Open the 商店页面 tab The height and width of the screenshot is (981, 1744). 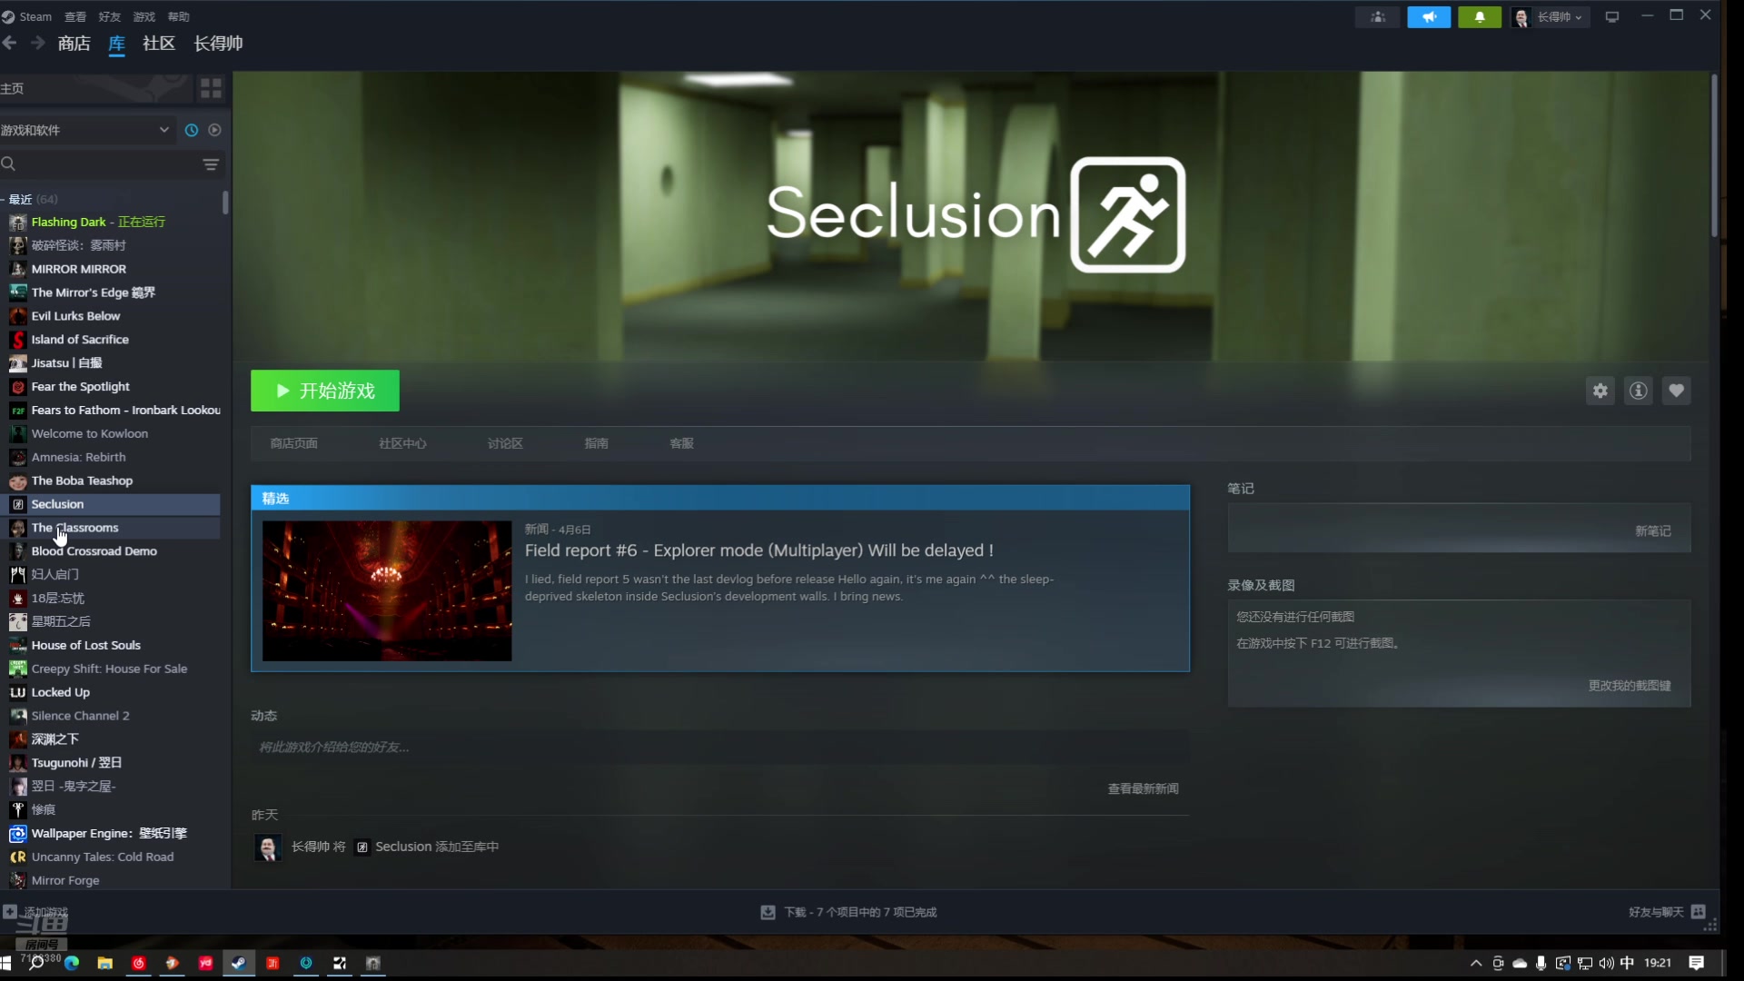point(293,443)
